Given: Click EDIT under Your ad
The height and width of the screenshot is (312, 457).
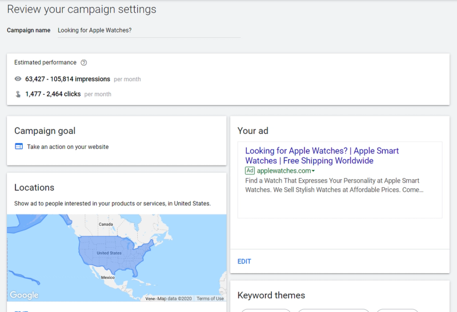Looking at the screenshot, I should click(244, 261).
